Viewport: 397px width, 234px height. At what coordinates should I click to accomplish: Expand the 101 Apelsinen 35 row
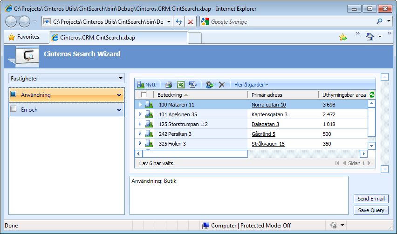[x=140, y=114]
